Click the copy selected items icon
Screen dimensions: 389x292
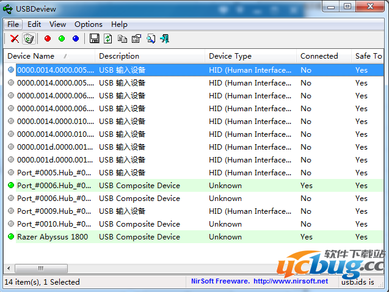(122, 38)
